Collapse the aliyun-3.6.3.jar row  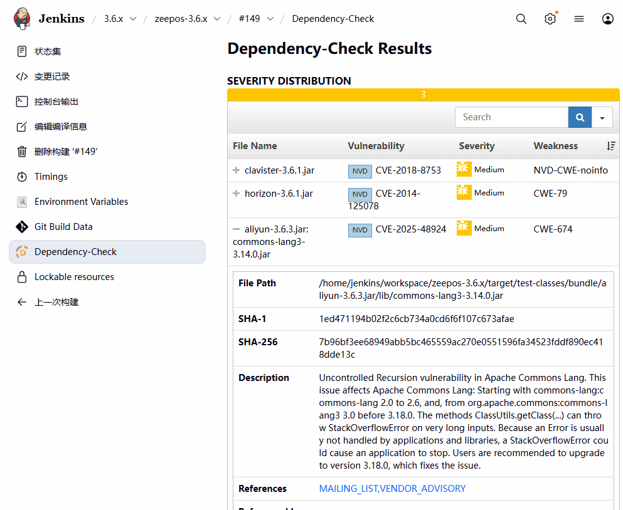pyautogui.click(x=237, y=229)
